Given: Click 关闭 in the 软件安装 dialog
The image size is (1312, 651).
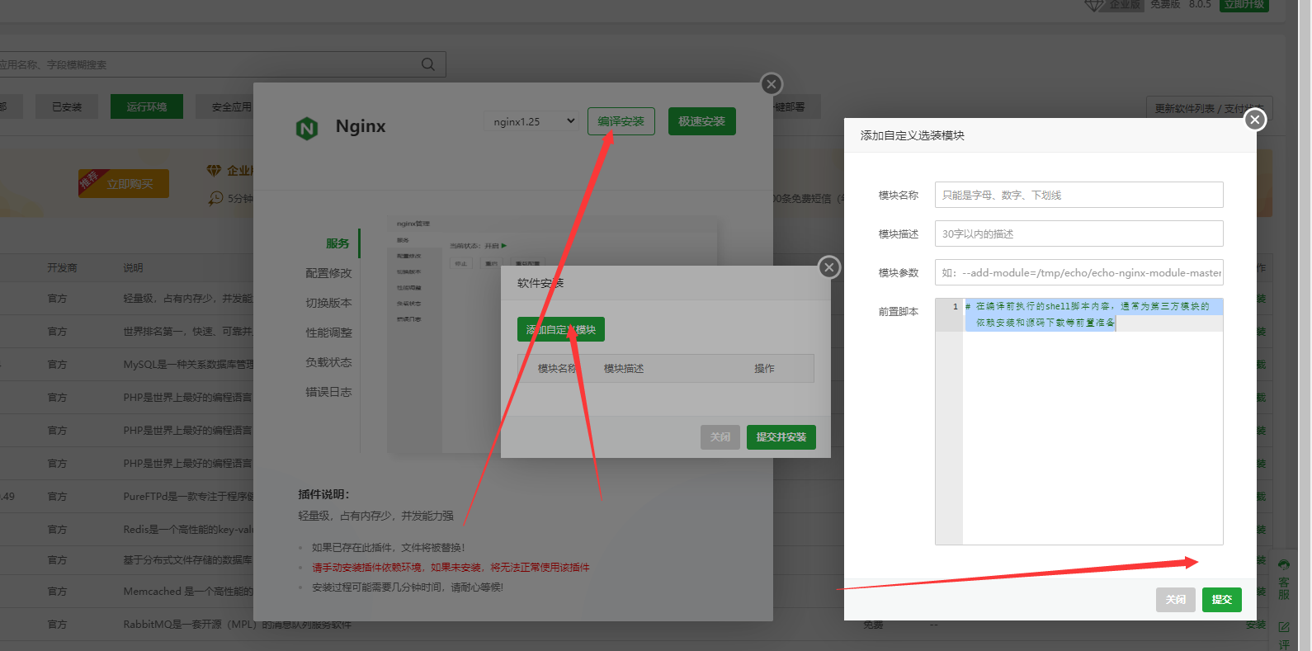Looking at the screenshot, I should coord(720,437).
